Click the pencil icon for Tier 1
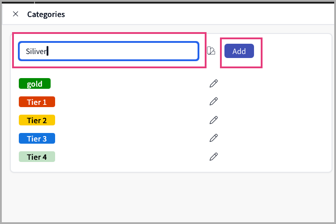Image resolution: width=336 pixels, height=224 pixels. pos(214,102)
